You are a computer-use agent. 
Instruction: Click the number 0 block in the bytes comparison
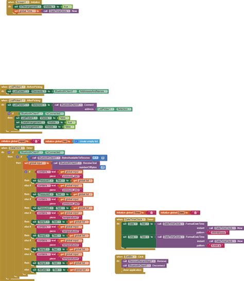[x=103, y=158]
